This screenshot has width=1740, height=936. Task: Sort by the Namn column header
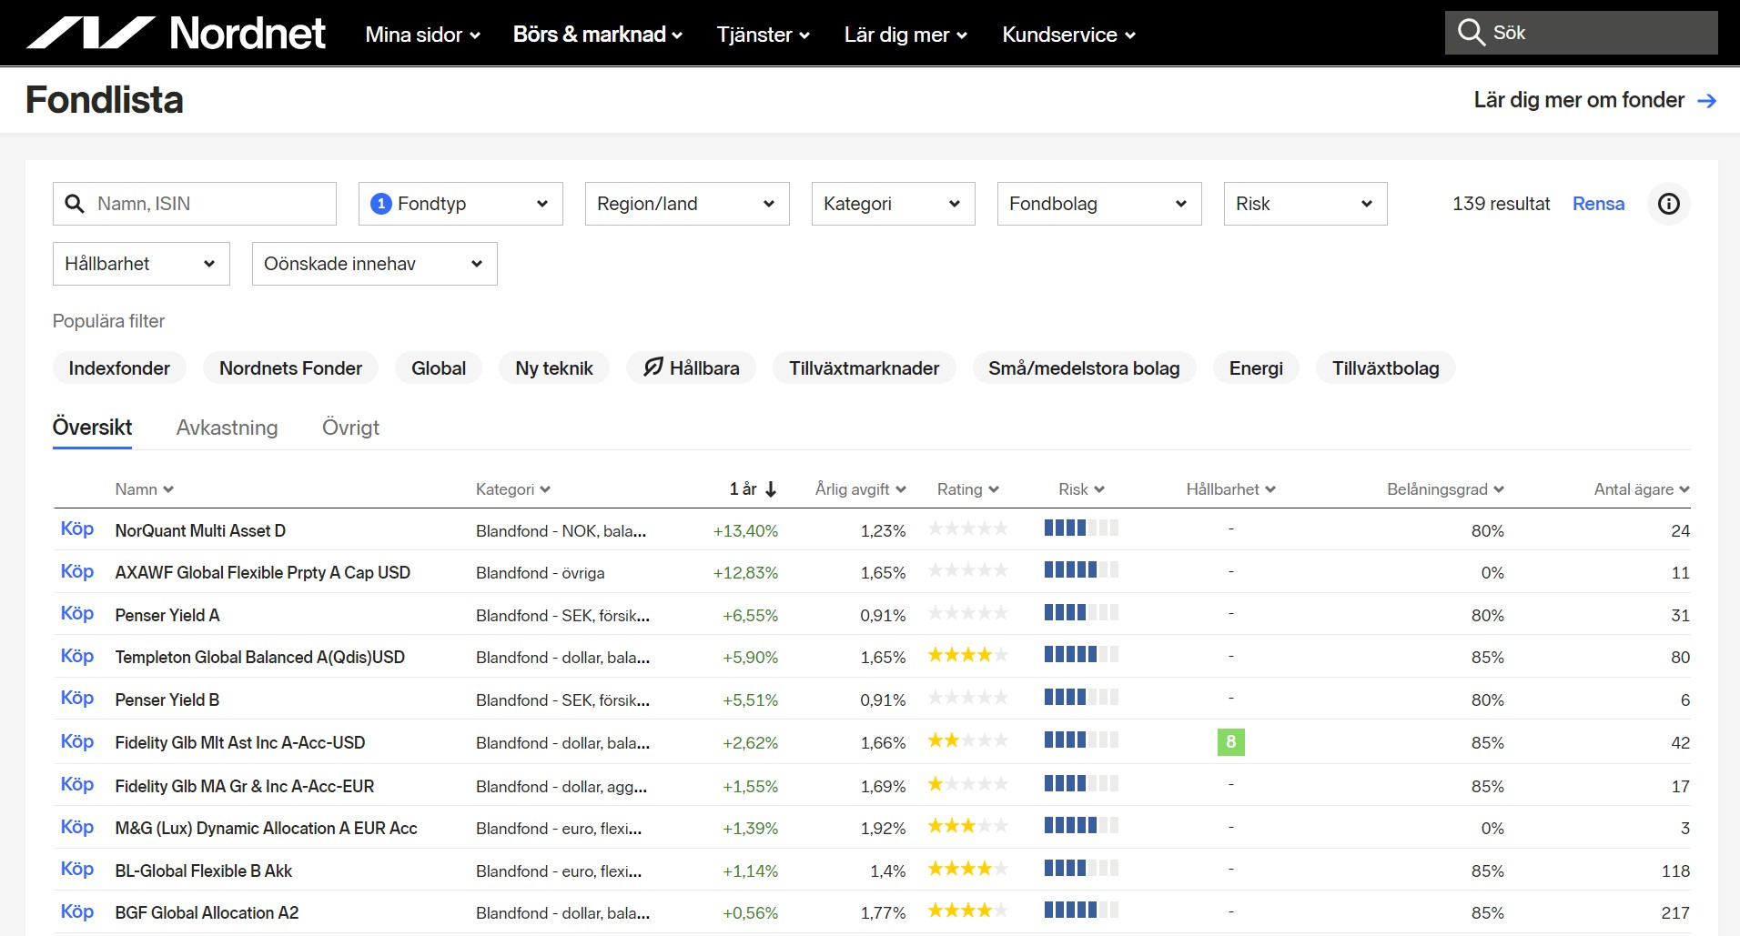[144, 489]
